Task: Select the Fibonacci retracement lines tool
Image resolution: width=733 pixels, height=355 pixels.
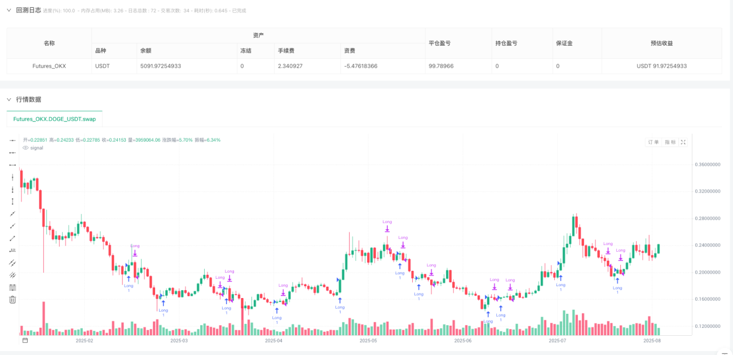Action: pyautogui.click(x=12, y=287)
